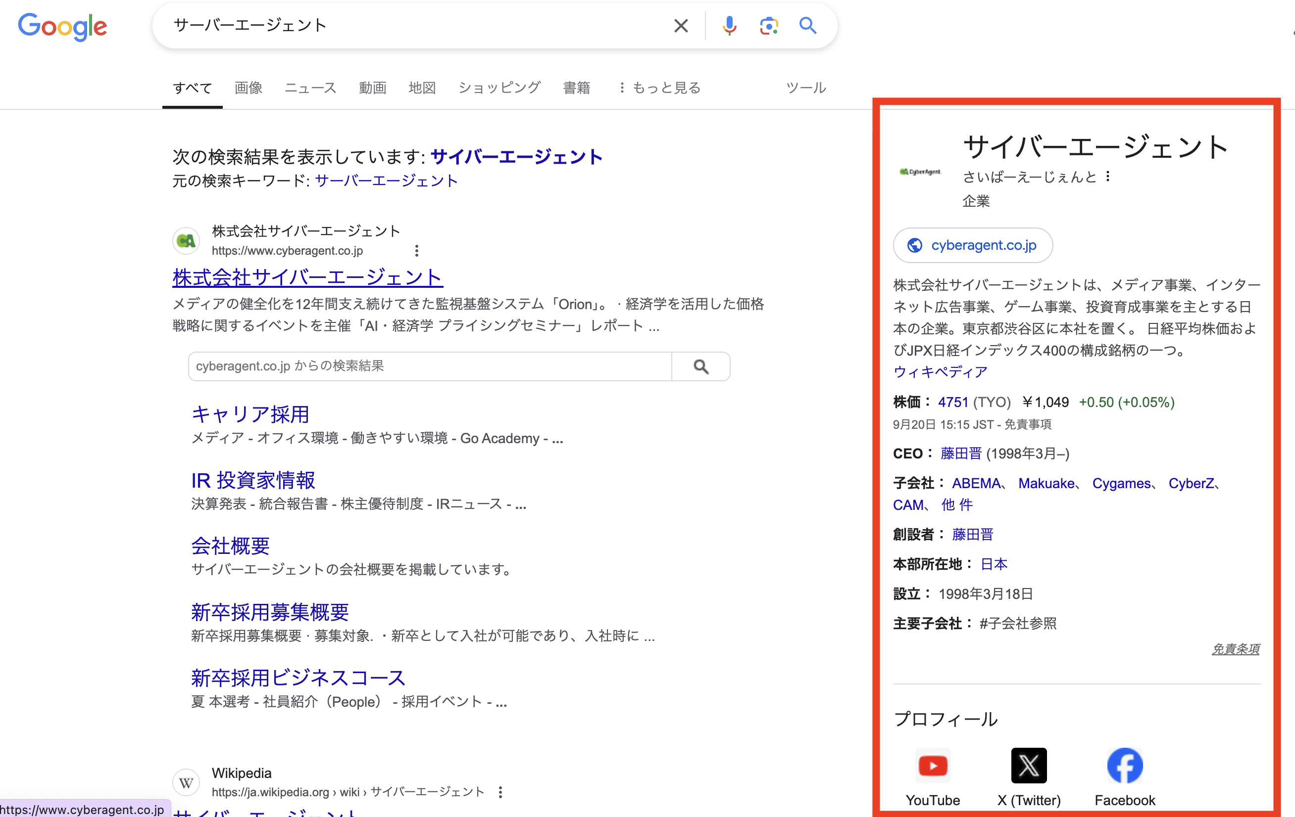The height and width of the screenshot is (817, 1295).
Task: Open options menu beside Wikipedia result URL
Action: [500, 792]
